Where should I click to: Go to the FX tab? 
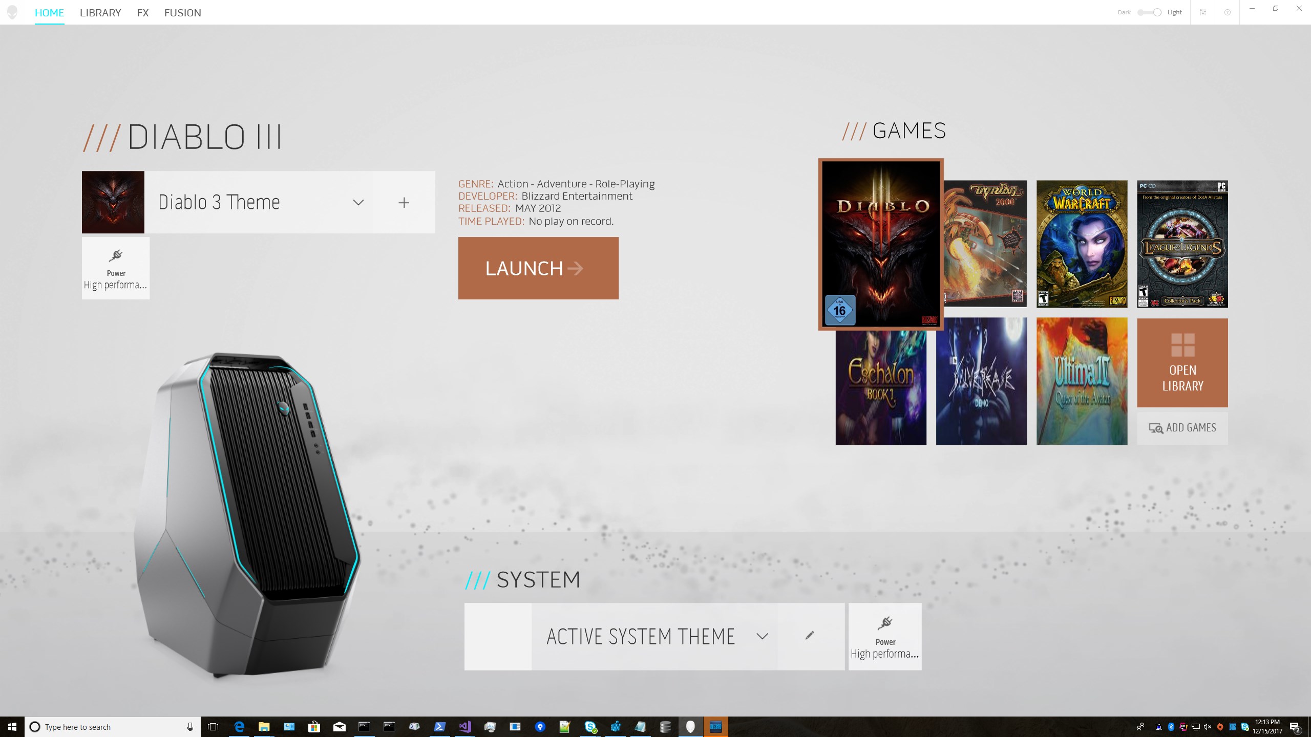(143, 13)
